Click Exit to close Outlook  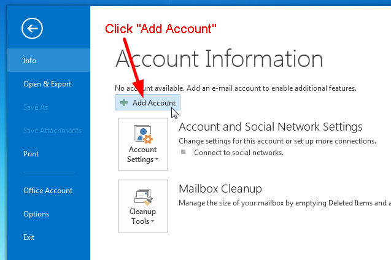coord(29,237)
